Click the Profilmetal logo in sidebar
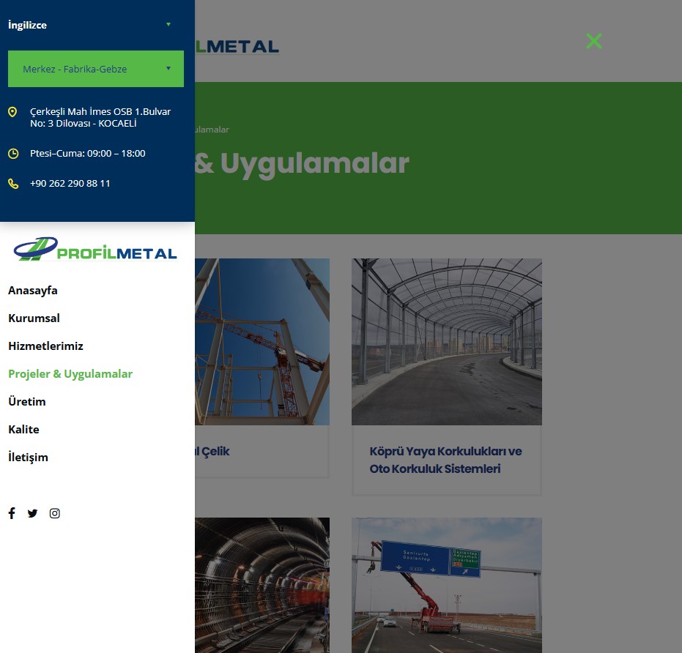Screen dimensions: 682x653 (x=96, y=250)
